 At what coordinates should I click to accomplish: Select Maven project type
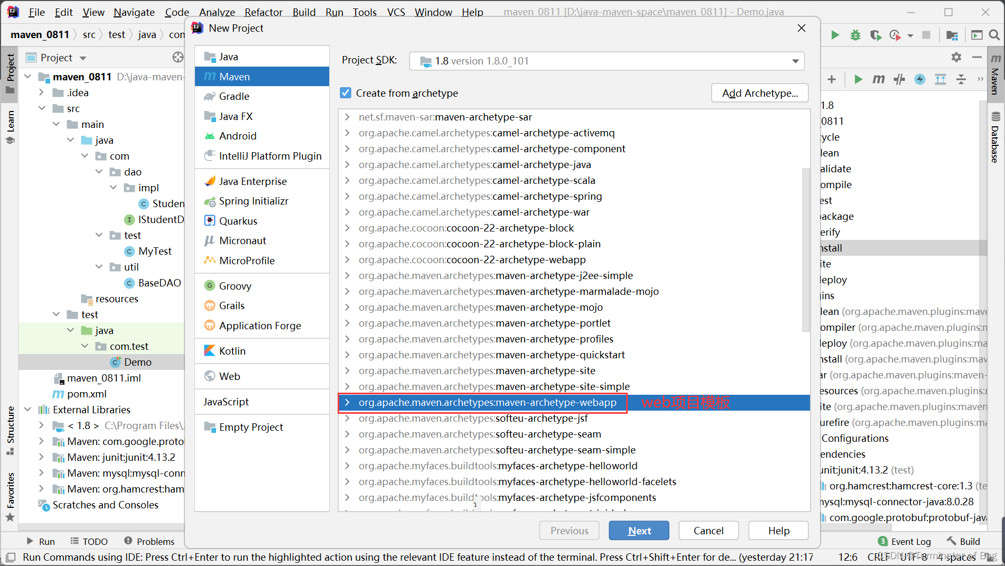click(262, 77)
